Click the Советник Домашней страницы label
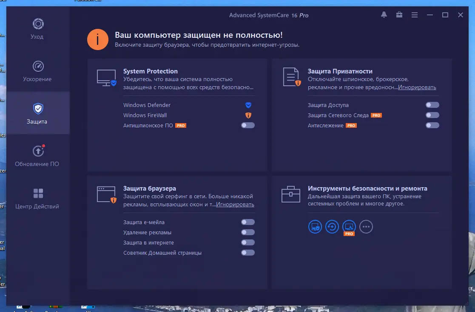 162,253
